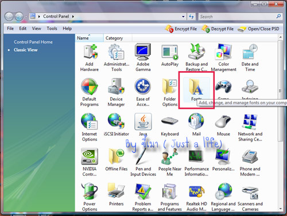
Task: Open the Help menu
Action: [x=67, y=29]
